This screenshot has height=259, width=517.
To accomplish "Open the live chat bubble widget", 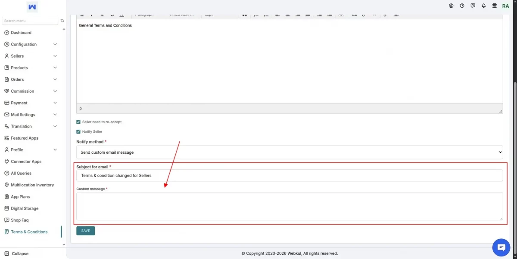I will pyautogui.click(x=501, y=247).
